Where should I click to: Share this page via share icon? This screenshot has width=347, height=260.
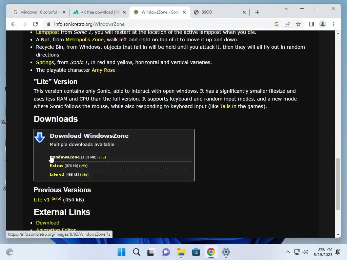(x=287, y=24)
